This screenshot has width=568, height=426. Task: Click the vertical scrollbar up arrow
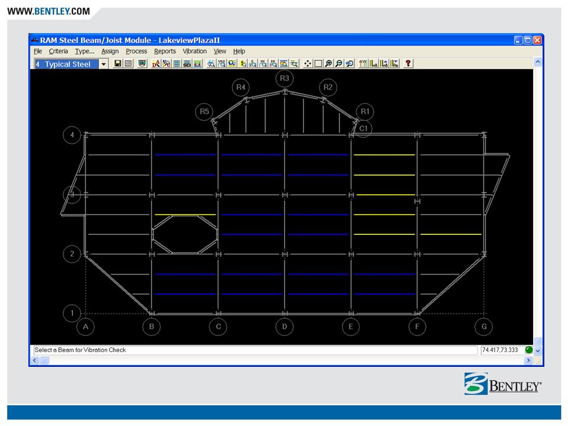coord(538,62)
